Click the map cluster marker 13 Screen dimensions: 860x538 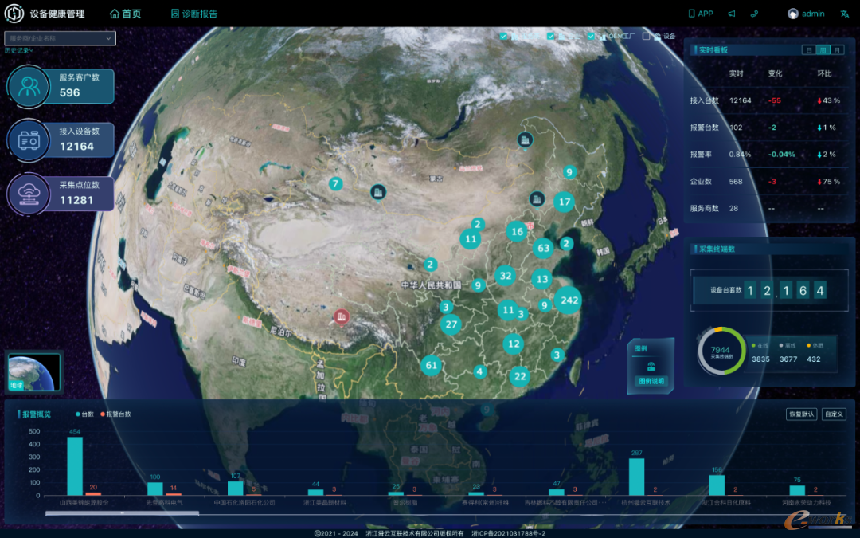(x=542, y=279)
